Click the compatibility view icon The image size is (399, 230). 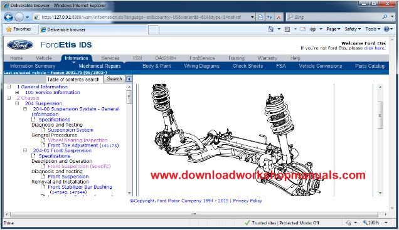coord(260,17)
